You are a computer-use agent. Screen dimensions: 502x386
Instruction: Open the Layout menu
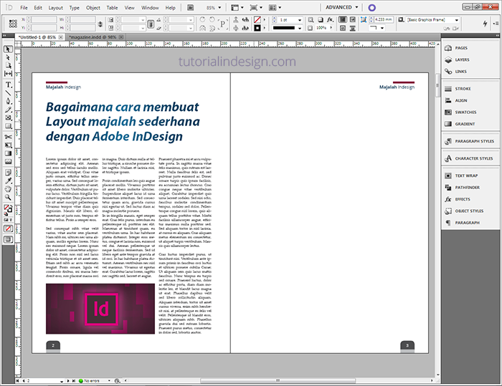[x=56, y=8]
